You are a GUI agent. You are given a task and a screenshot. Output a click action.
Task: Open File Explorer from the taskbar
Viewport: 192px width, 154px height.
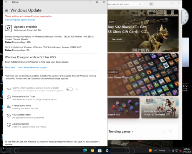pyautogui.click(x=92, y=151)
